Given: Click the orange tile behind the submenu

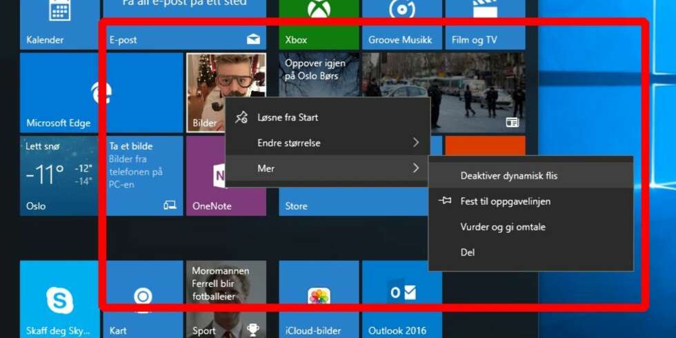Looking at the screenshot, I should [x=485, y=146].
